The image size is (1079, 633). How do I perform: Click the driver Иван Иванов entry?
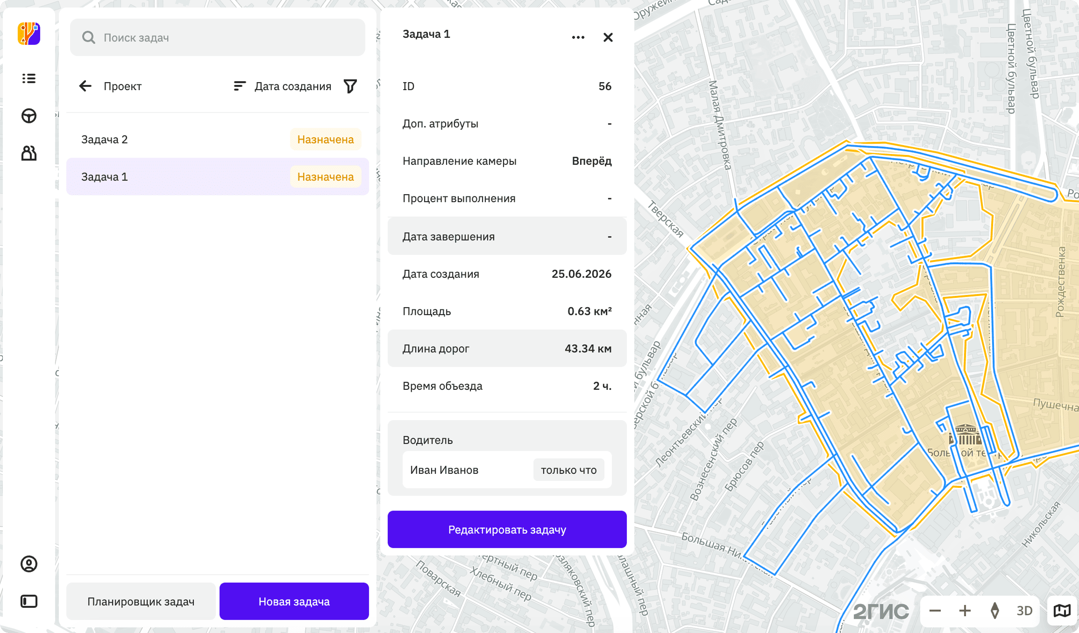(x=507, y=470)
